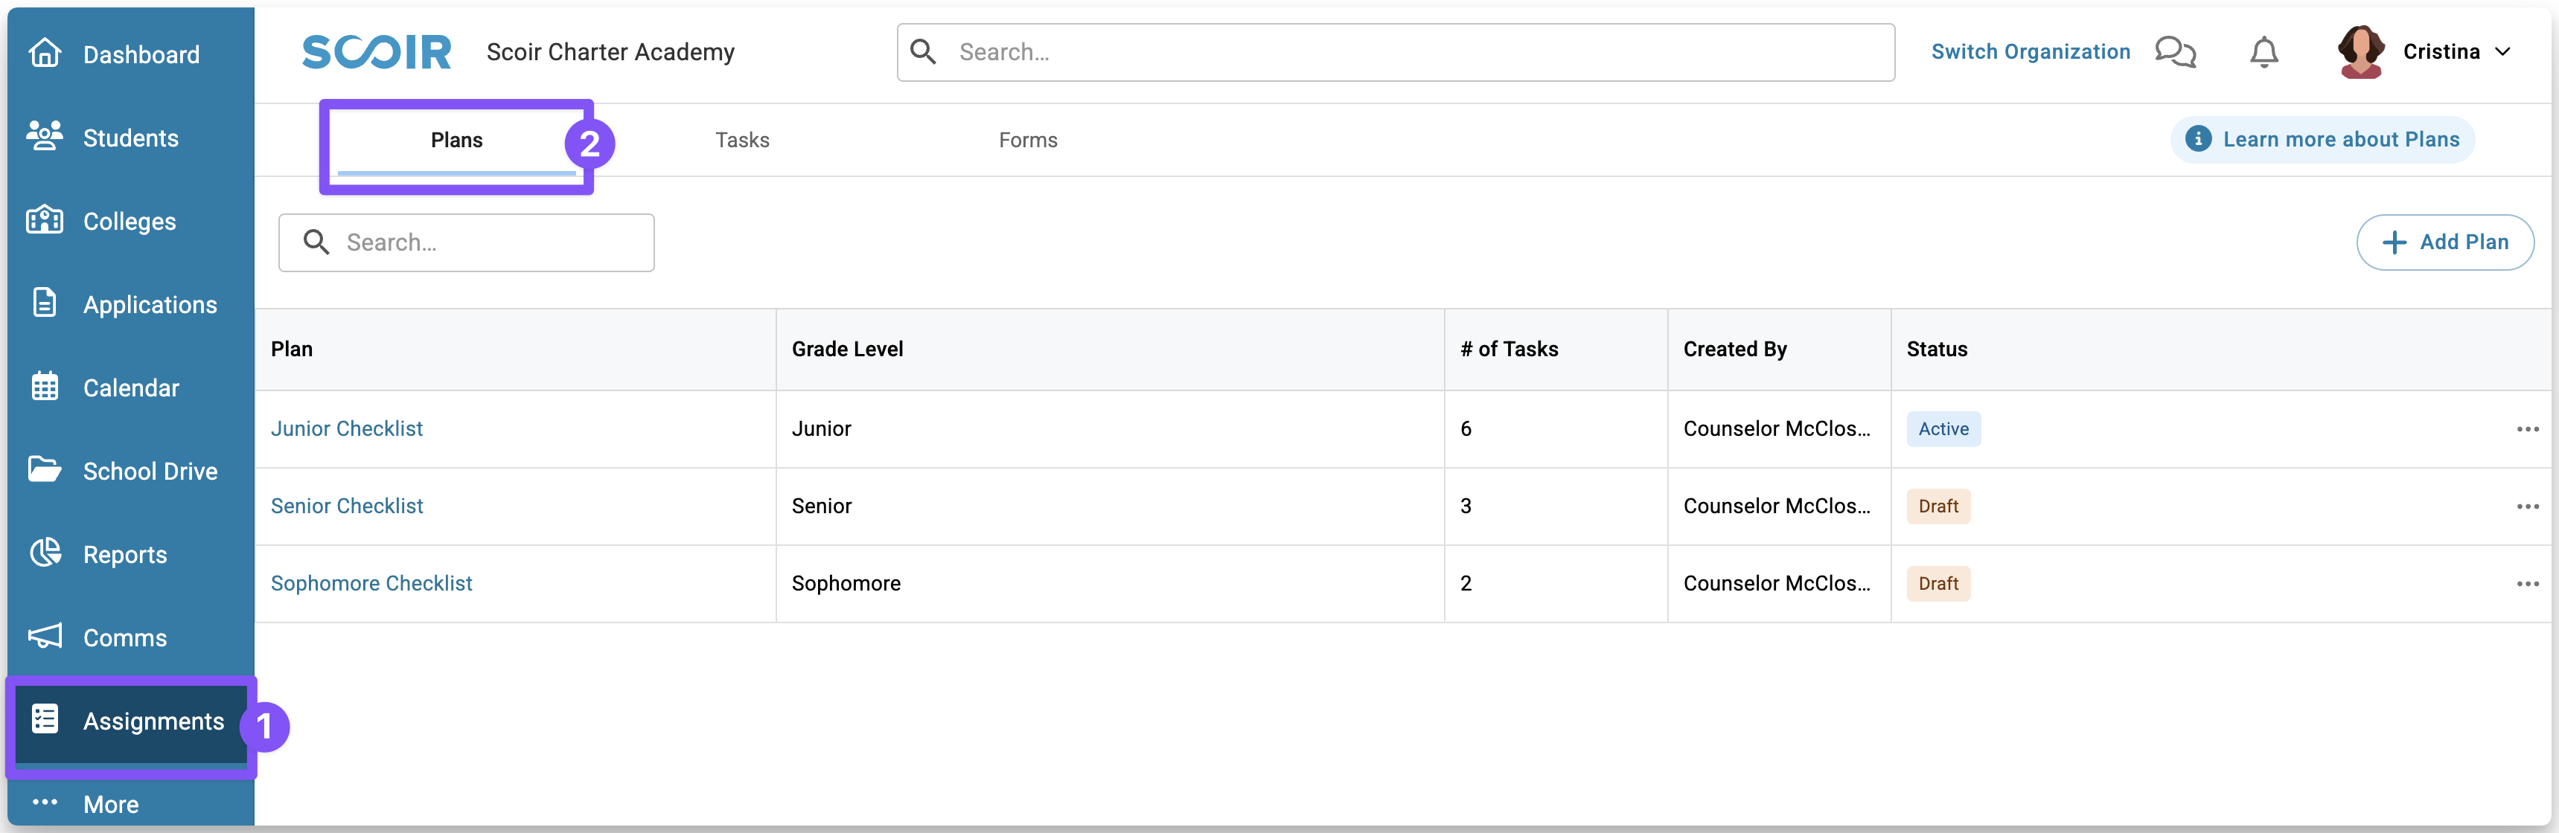Click Created By cell in Senior Checklist row

[1777, 506]
